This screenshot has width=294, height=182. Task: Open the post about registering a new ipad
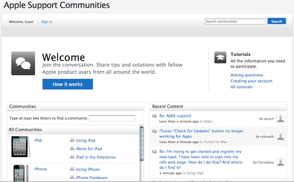200,159
